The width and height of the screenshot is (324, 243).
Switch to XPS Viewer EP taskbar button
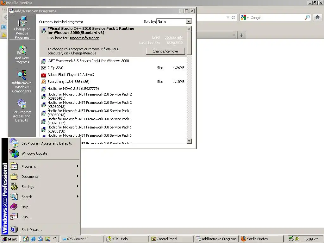coord(82,239)
